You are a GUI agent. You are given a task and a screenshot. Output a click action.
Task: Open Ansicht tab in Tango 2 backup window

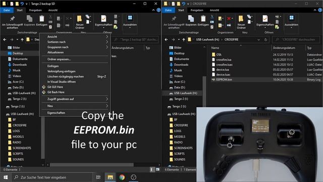tap(53, 10)
